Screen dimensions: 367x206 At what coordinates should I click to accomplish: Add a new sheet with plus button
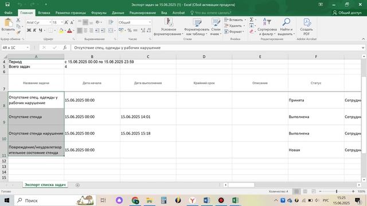click(77, 185)
